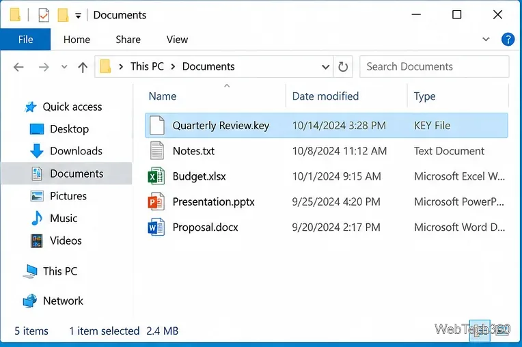Click the New folder quick access toolbar icon
This screenshot has width=522, height=347.
63,15
